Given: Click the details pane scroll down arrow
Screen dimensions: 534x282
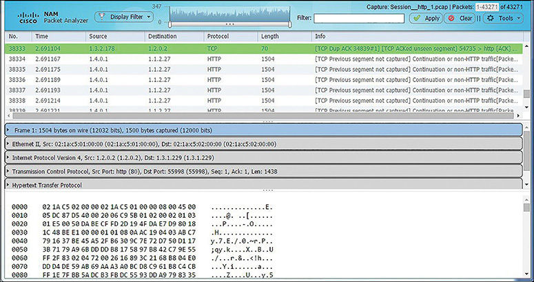Looking at the screenshot, I should pyautogui.click(x=527, y=185).
